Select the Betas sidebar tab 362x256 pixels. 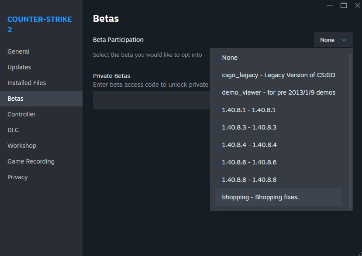point(41,99)
